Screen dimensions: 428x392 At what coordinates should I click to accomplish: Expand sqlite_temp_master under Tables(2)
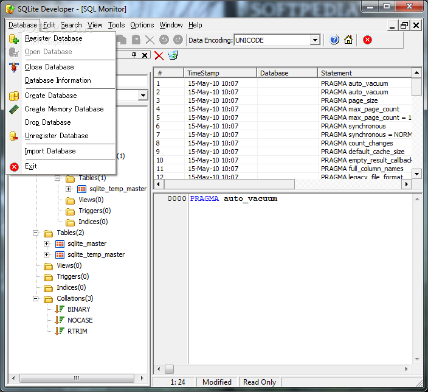(46, 254)
